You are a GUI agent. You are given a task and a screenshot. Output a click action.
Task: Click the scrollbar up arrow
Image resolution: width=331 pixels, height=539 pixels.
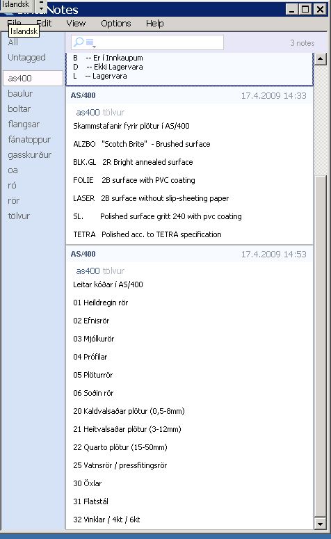pos(320,59)
